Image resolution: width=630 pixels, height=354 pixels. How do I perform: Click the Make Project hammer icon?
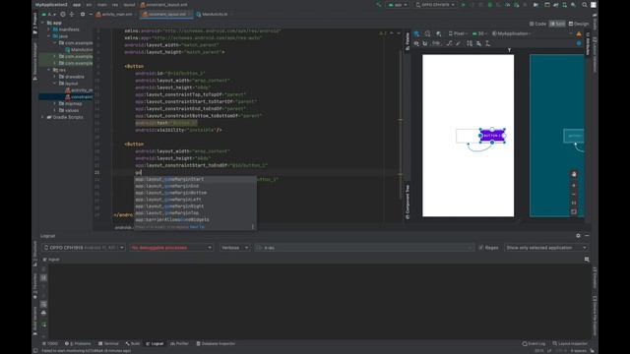pos(378,5)
